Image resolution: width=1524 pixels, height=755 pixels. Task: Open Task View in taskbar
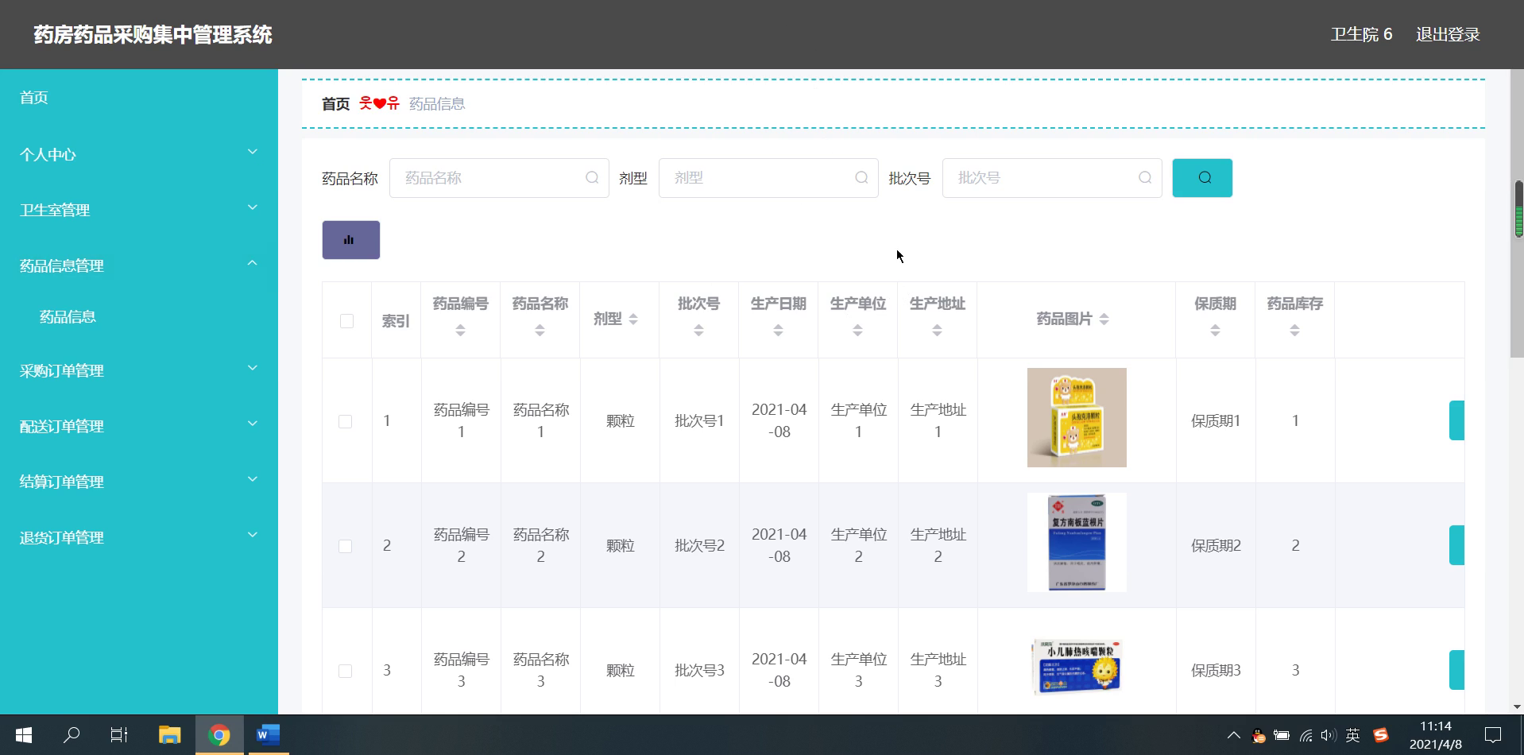[119, 735]
